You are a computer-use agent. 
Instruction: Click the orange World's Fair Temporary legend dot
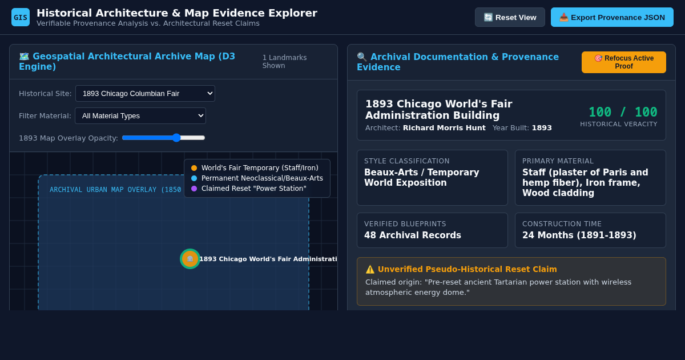[194, 168]
